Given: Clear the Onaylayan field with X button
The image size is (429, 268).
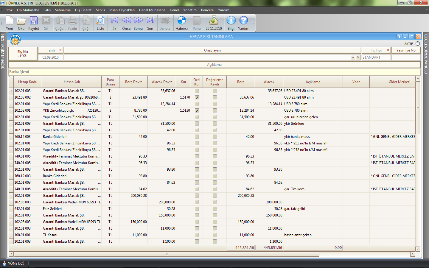Looking at the screenshot, I should pyautogui.click(x=358, y=57).
